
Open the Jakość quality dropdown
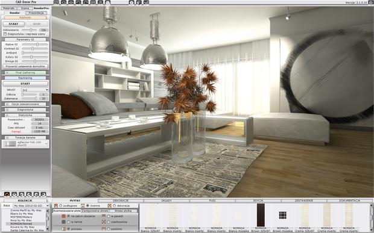tap(35, 90)
